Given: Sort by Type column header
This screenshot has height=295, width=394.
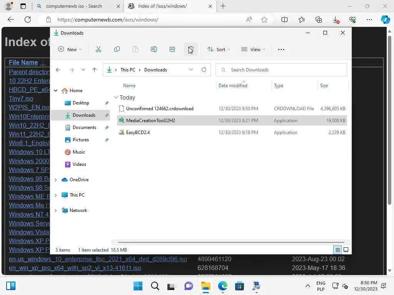Looking at the screenshot, I should tap(279, 86).
